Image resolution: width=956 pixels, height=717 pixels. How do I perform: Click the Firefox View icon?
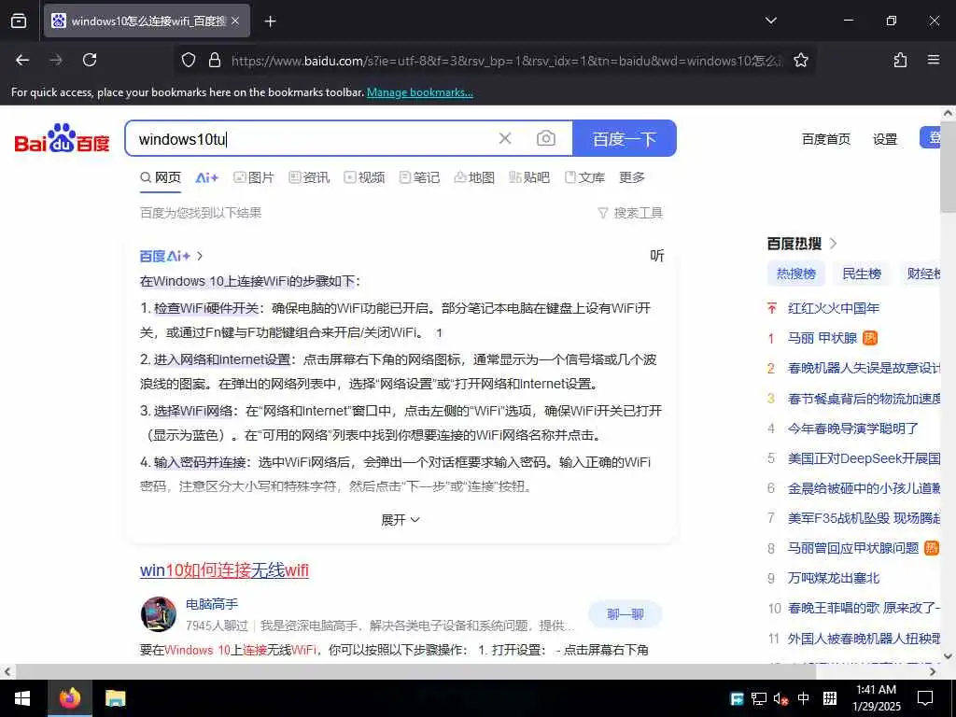[19, 21]
